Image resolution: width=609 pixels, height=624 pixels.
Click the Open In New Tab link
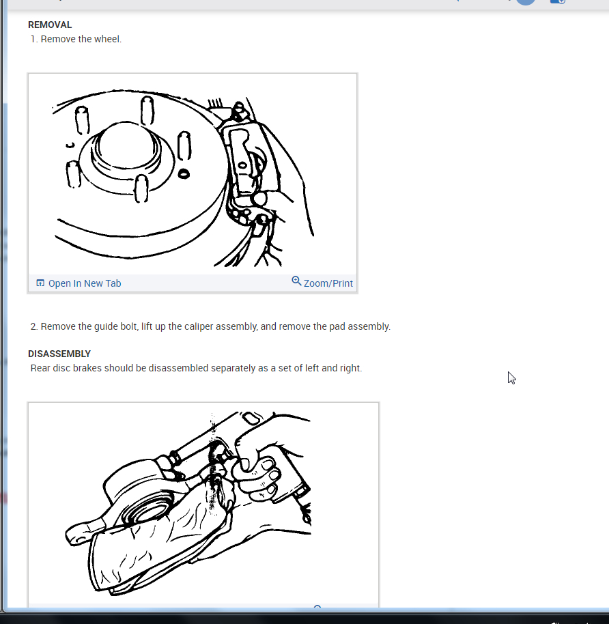85,283
